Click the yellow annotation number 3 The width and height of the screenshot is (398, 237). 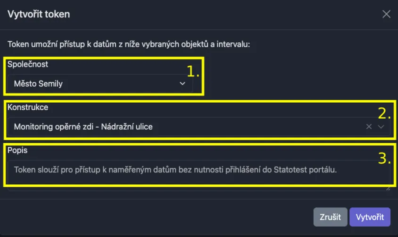pyautogui.click(x=385, y=158)
